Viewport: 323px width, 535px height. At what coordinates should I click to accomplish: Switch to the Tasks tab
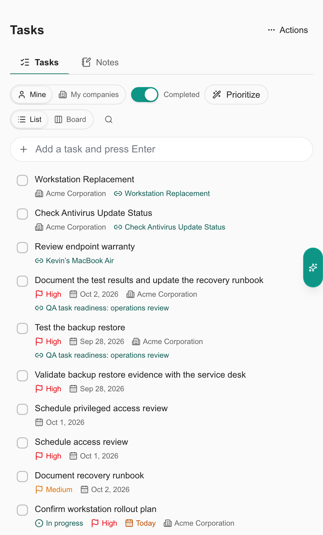pos(39,63)
